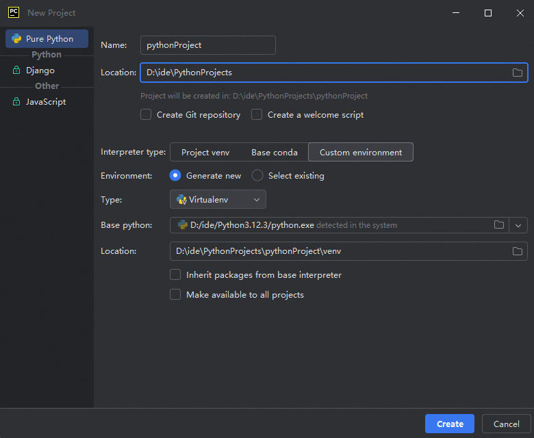Viewport: 534px width, 438px height.
Task: Select Generate new environment radio button
Action: point(175,176)
